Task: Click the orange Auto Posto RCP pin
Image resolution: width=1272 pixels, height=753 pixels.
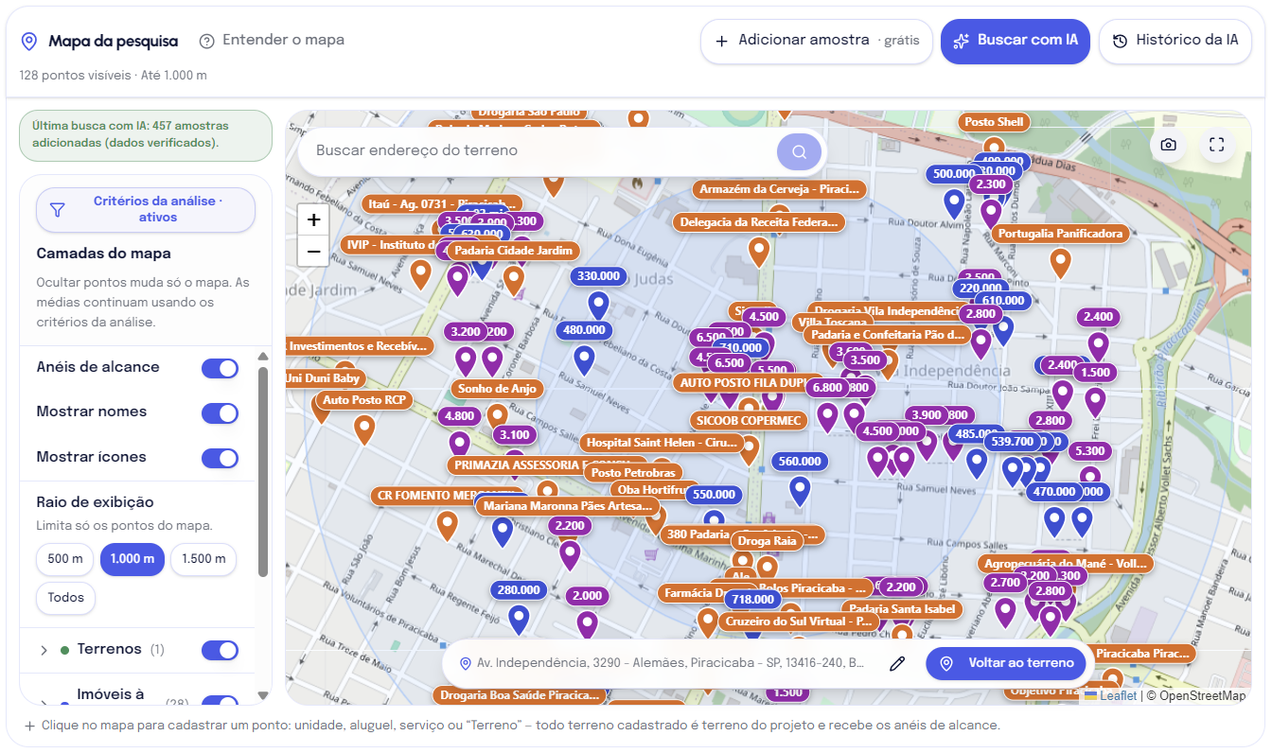Action: 364,429
